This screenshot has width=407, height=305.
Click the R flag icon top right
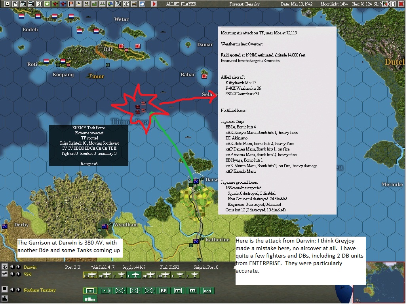386,4
